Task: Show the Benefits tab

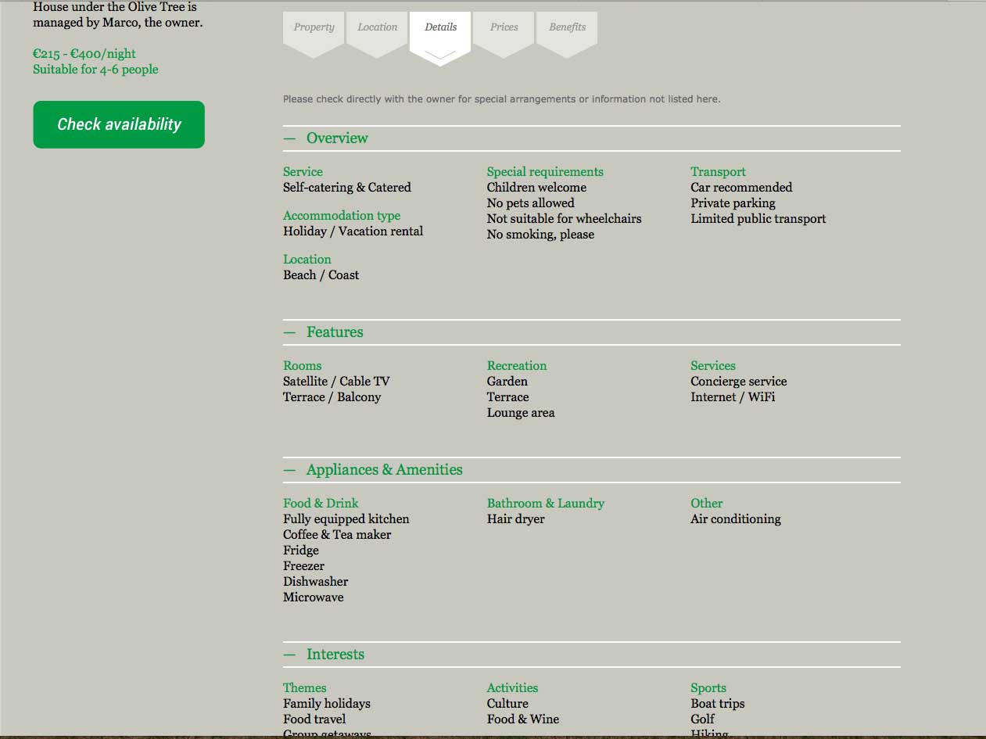Action: [x=567, y=27]
